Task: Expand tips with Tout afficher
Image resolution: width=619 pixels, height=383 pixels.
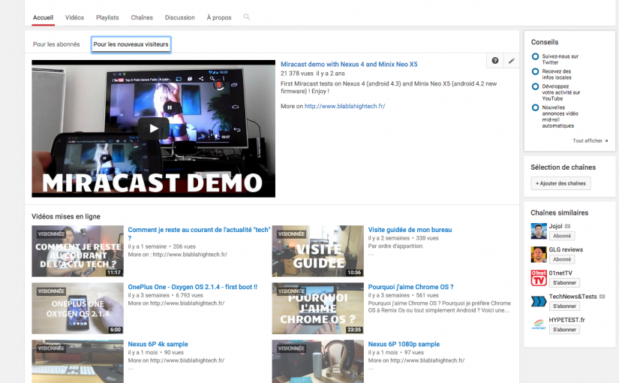Action: [x=590, y=140]
